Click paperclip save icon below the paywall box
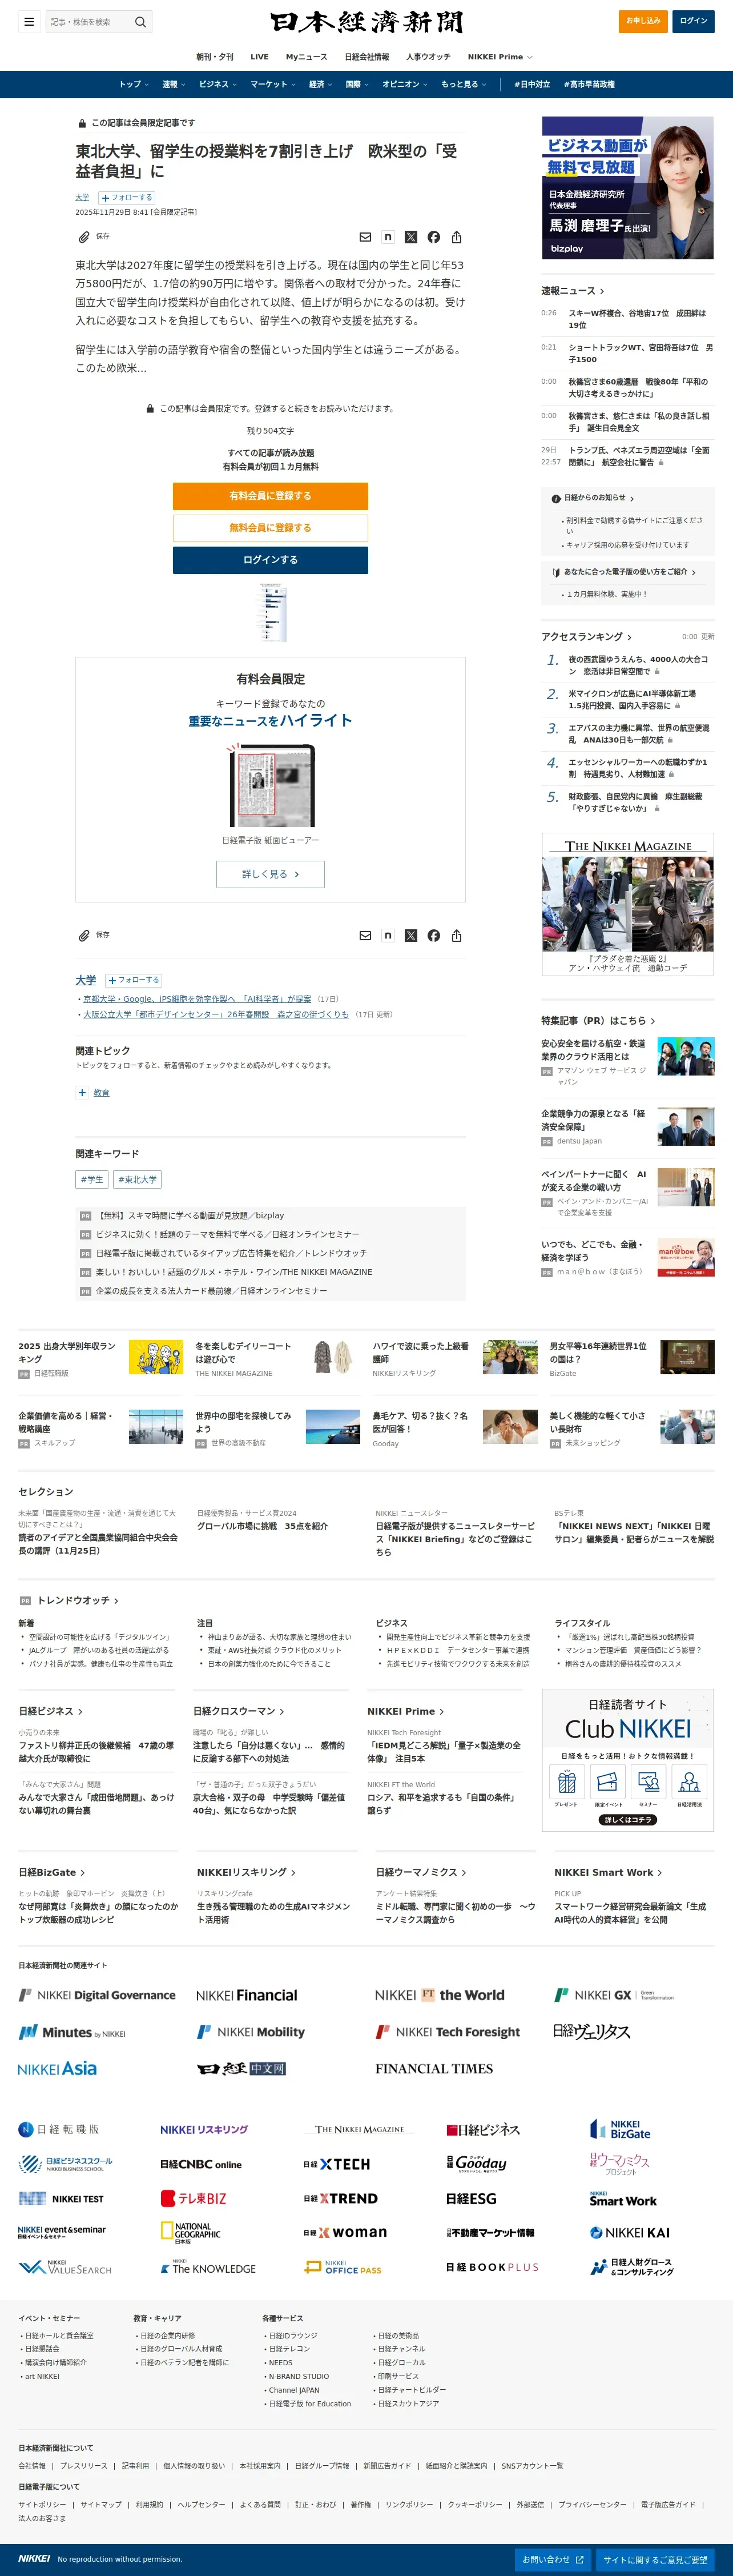The image size is (733, 2576). (x=84, y=936)
